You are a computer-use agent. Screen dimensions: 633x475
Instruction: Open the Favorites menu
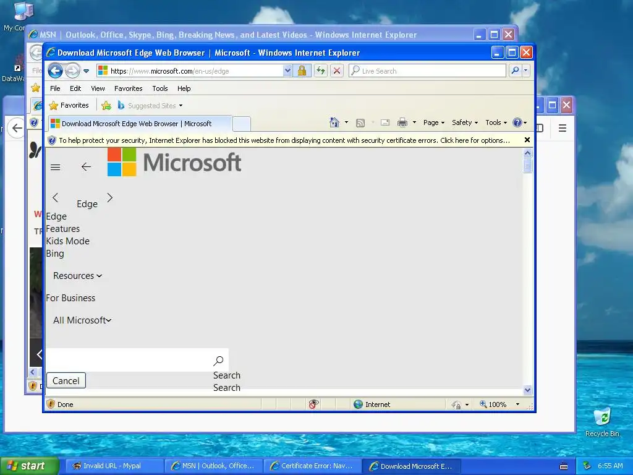point(129,88)
